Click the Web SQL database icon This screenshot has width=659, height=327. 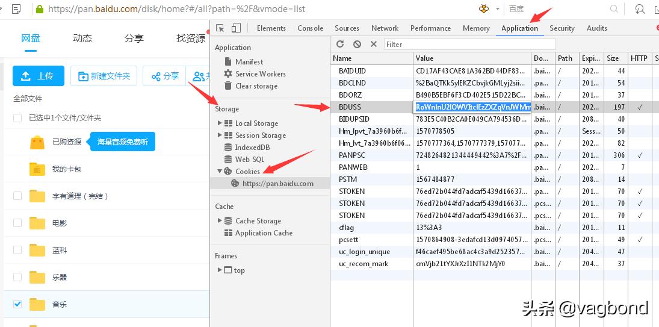tap(228, 160)
